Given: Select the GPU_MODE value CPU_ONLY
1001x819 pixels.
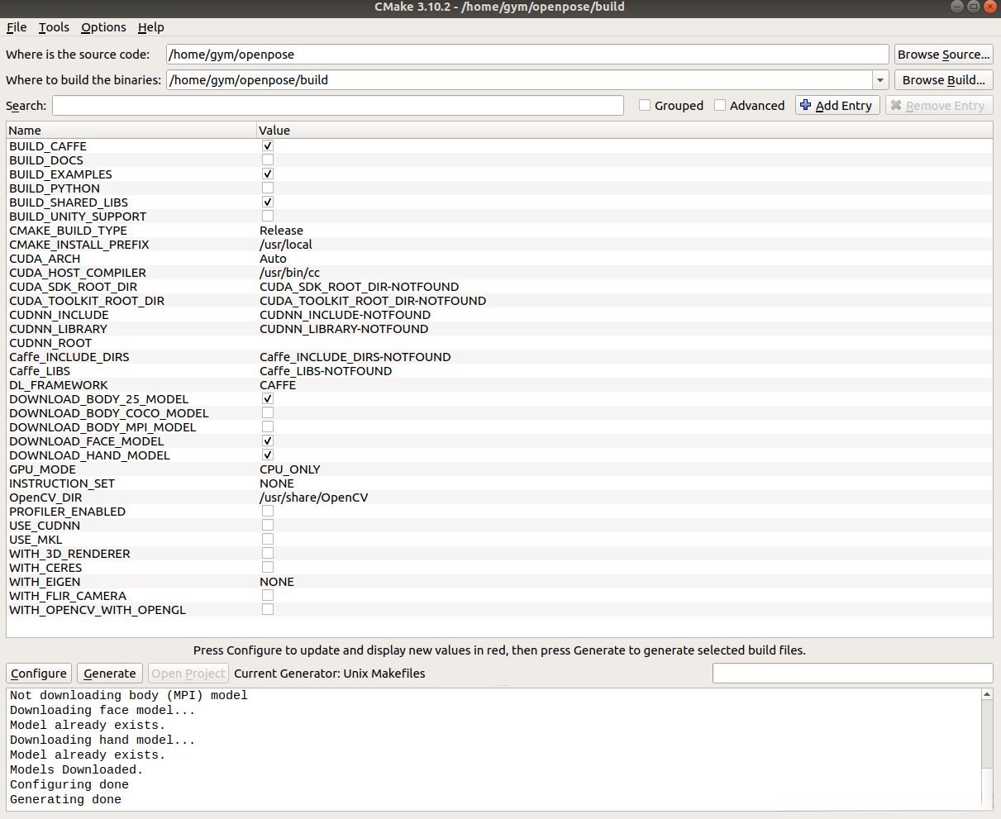Looking at the screenshot, I should point(290,469).
